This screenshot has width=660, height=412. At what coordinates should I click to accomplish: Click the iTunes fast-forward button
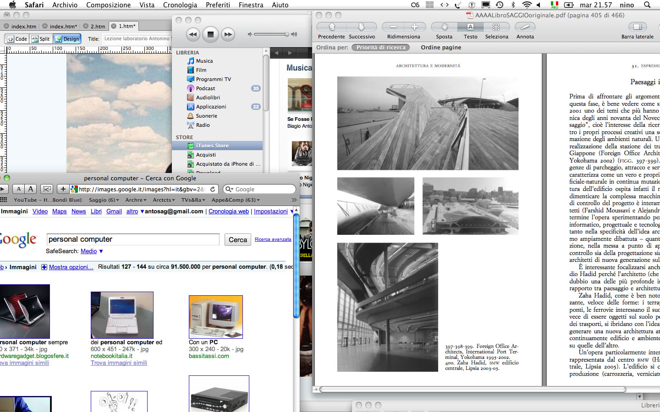point(228,34)
